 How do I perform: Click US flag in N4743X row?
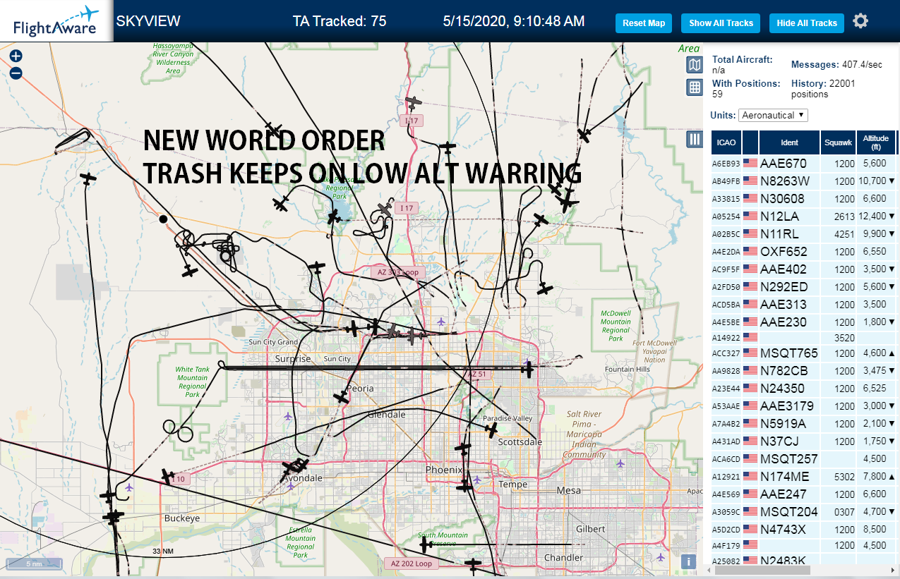click(x=750, y=530)
